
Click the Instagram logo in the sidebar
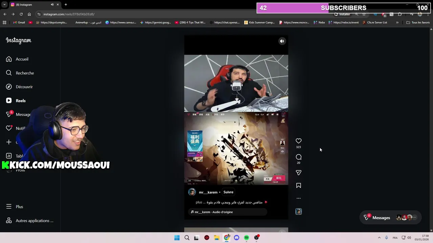pyautogui.click(x=19, y=40)
